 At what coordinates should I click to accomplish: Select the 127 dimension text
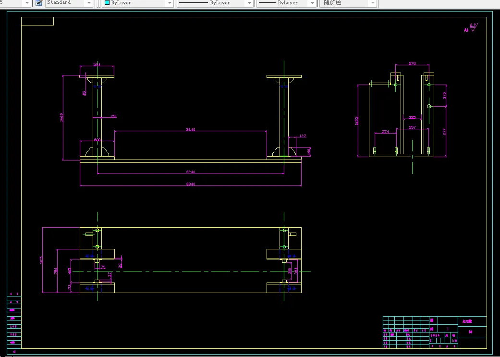[x=303, y=136]
